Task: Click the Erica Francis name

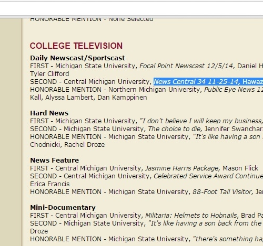Action: [50, 184]
